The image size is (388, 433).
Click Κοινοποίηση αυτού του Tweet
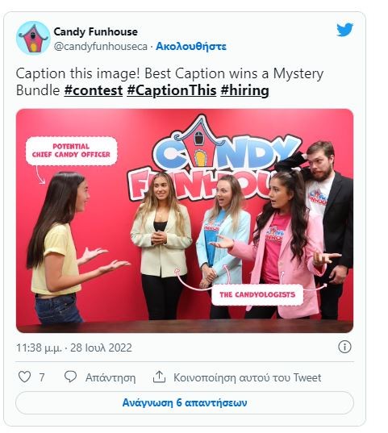(x=248, y=377)
